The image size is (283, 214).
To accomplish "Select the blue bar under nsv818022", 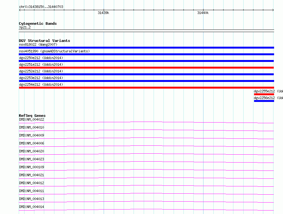I will [146, 48].
